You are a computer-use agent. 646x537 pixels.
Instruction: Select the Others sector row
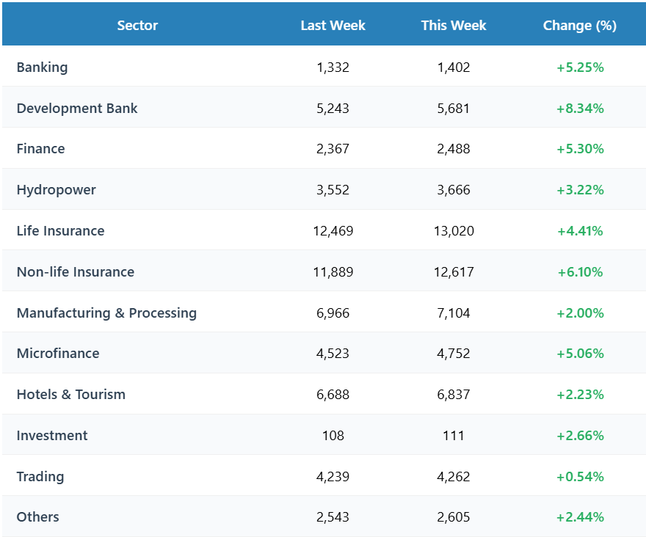coord(37,516)
